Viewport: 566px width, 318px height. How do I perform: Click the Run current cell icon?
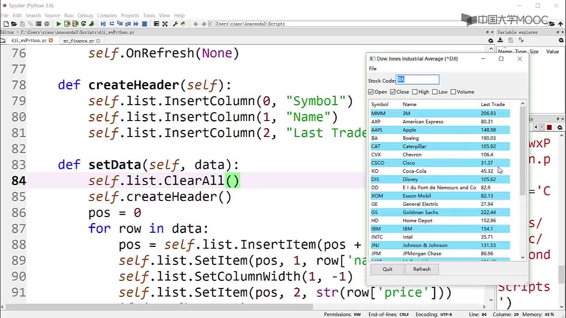pos(67,24)
